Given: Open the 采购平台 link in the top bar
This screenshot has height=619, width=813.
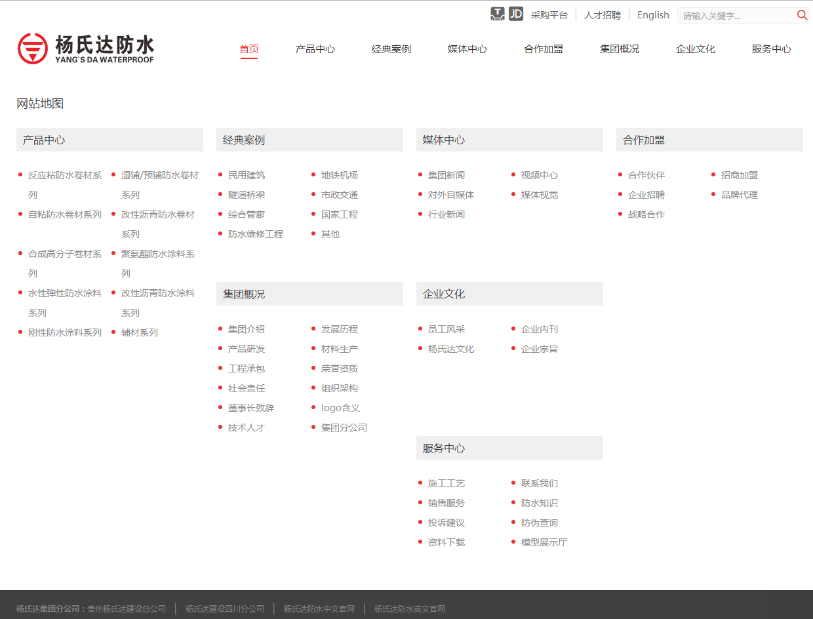Looking at the screenshot, I should pos(549,15).
